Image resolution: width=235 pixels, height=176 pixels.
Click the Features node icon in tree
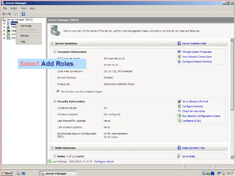8,27
